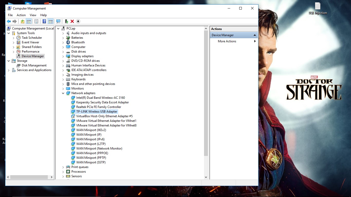Click the Disable device down-arrow icon
This screenshot has width=351, height=197.
[78, 21]
